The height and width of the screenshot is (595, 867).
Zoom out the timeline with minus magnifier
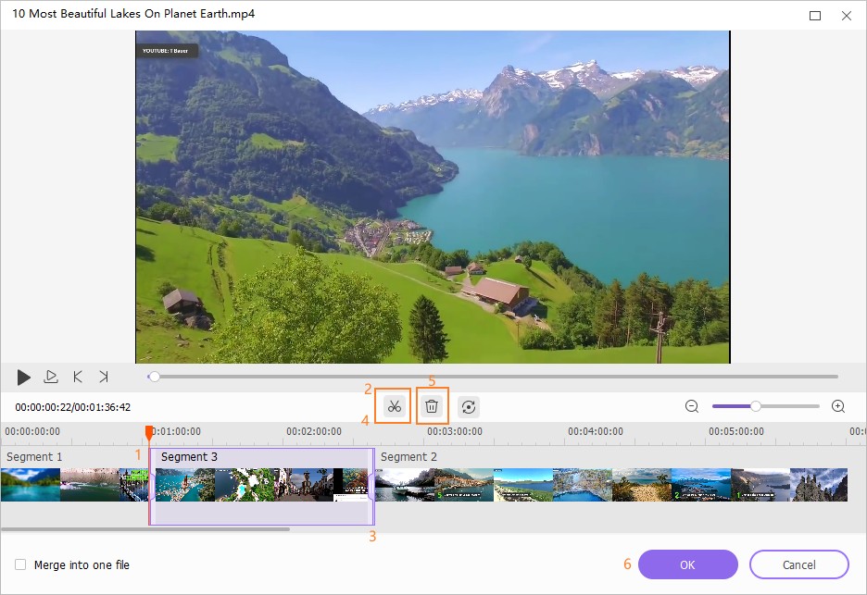coord(692,406)
